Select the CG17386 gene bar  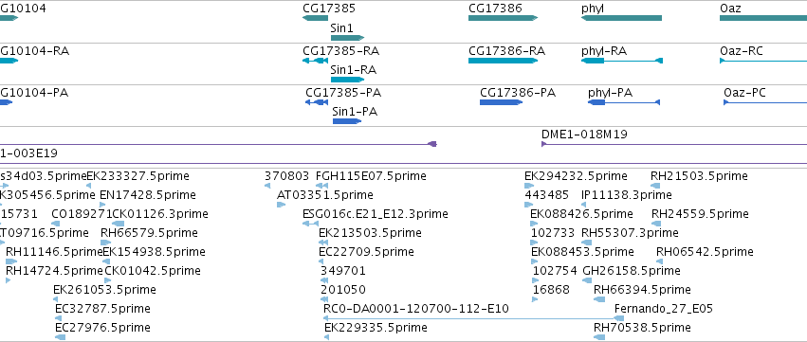click(503, 18)
